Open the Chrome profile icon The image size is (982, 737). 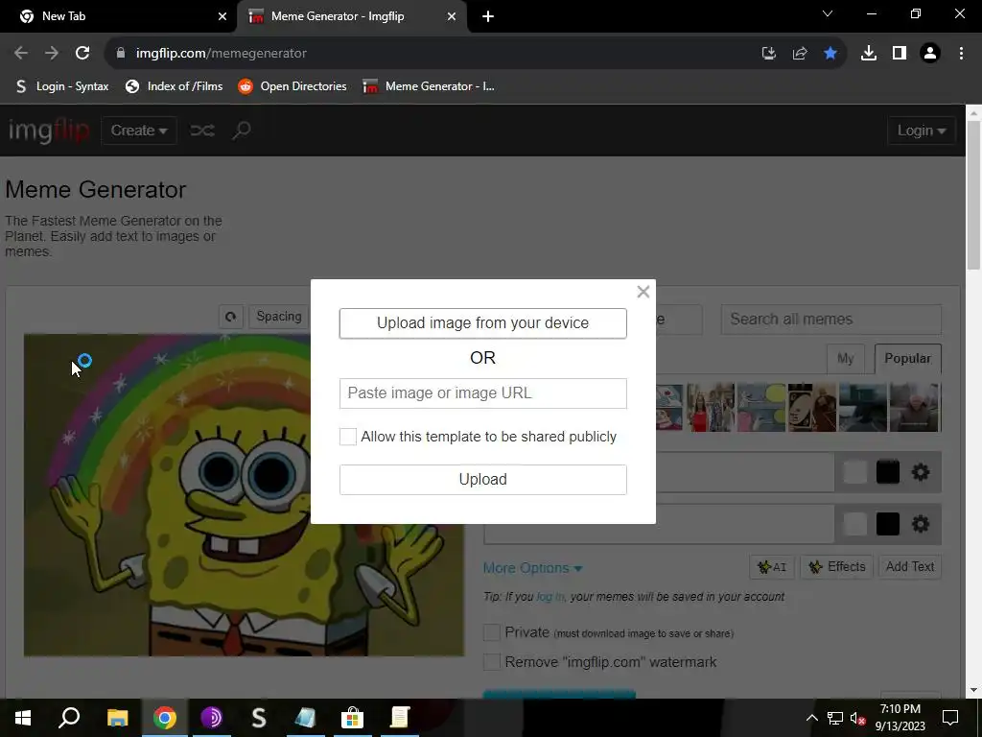click(x=930, y=54)
